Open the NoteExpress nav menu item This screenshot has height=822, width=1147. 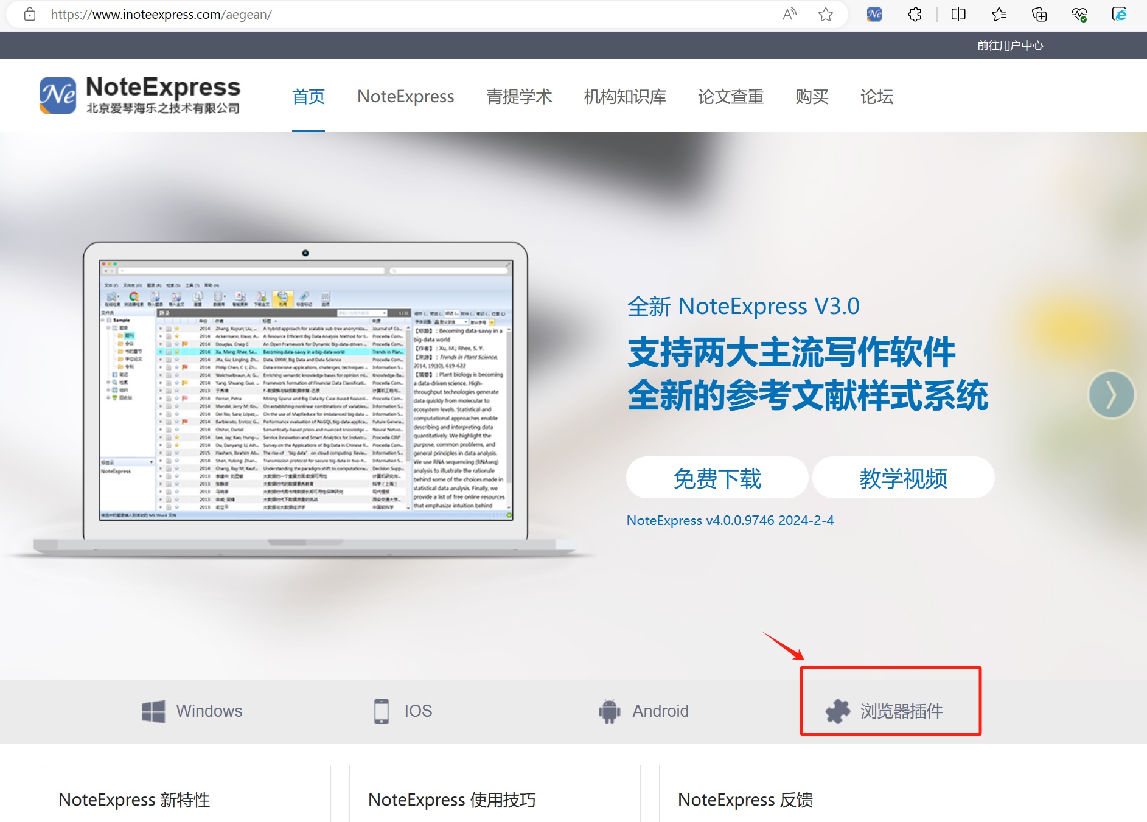(x=406, y=97)
